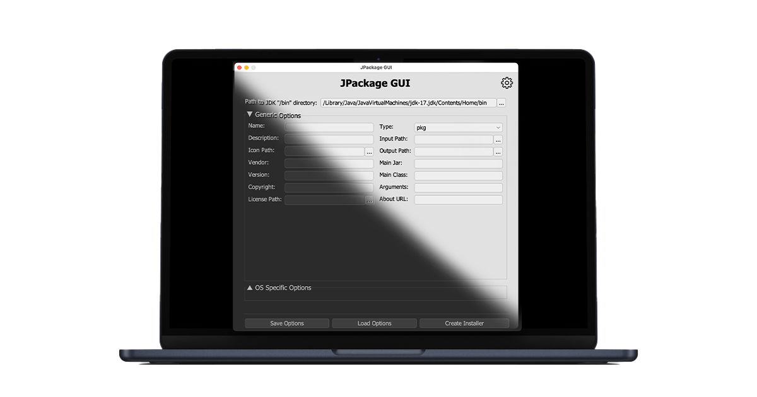The image size is (757, 397).
Task: Click the License Path input field
Action: [x=324, y=200]
